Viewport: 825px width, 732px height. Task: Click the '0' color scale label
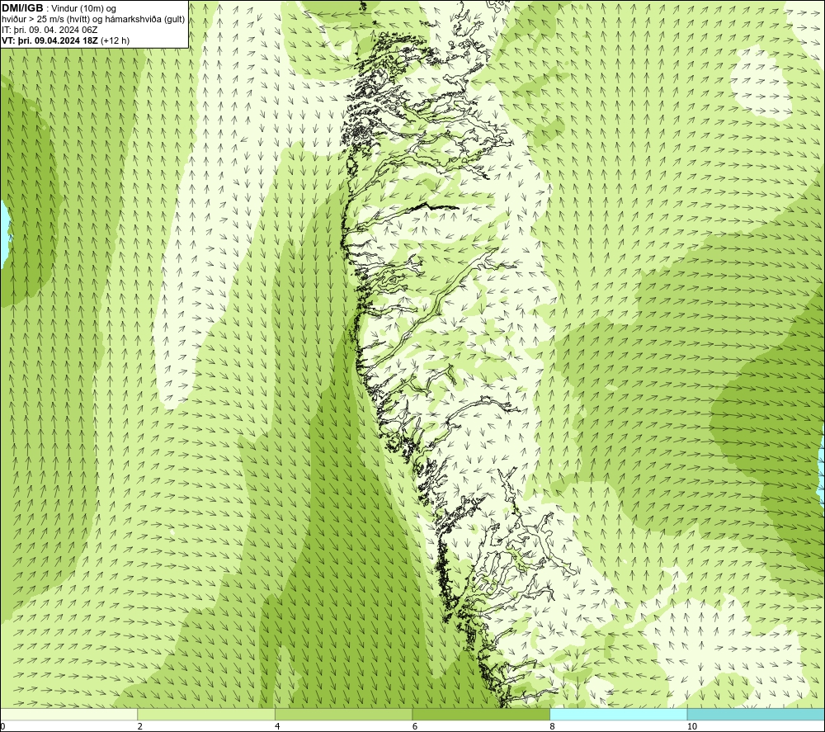(2, 726)
